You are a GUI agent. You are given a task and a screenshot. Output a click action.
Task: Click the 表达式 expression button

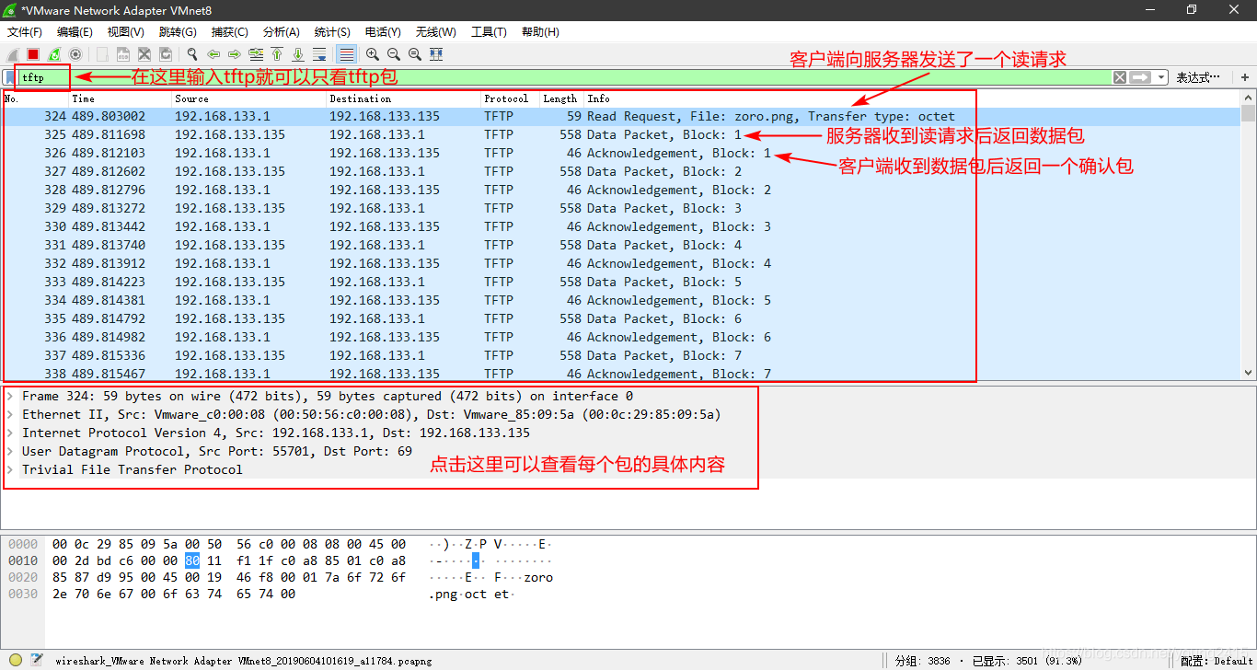[x=1198, y=77]
